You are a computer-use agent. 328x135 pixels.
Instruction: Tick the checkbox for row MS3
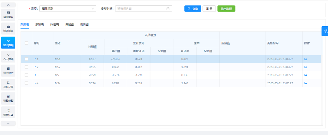tap(27, 75)
